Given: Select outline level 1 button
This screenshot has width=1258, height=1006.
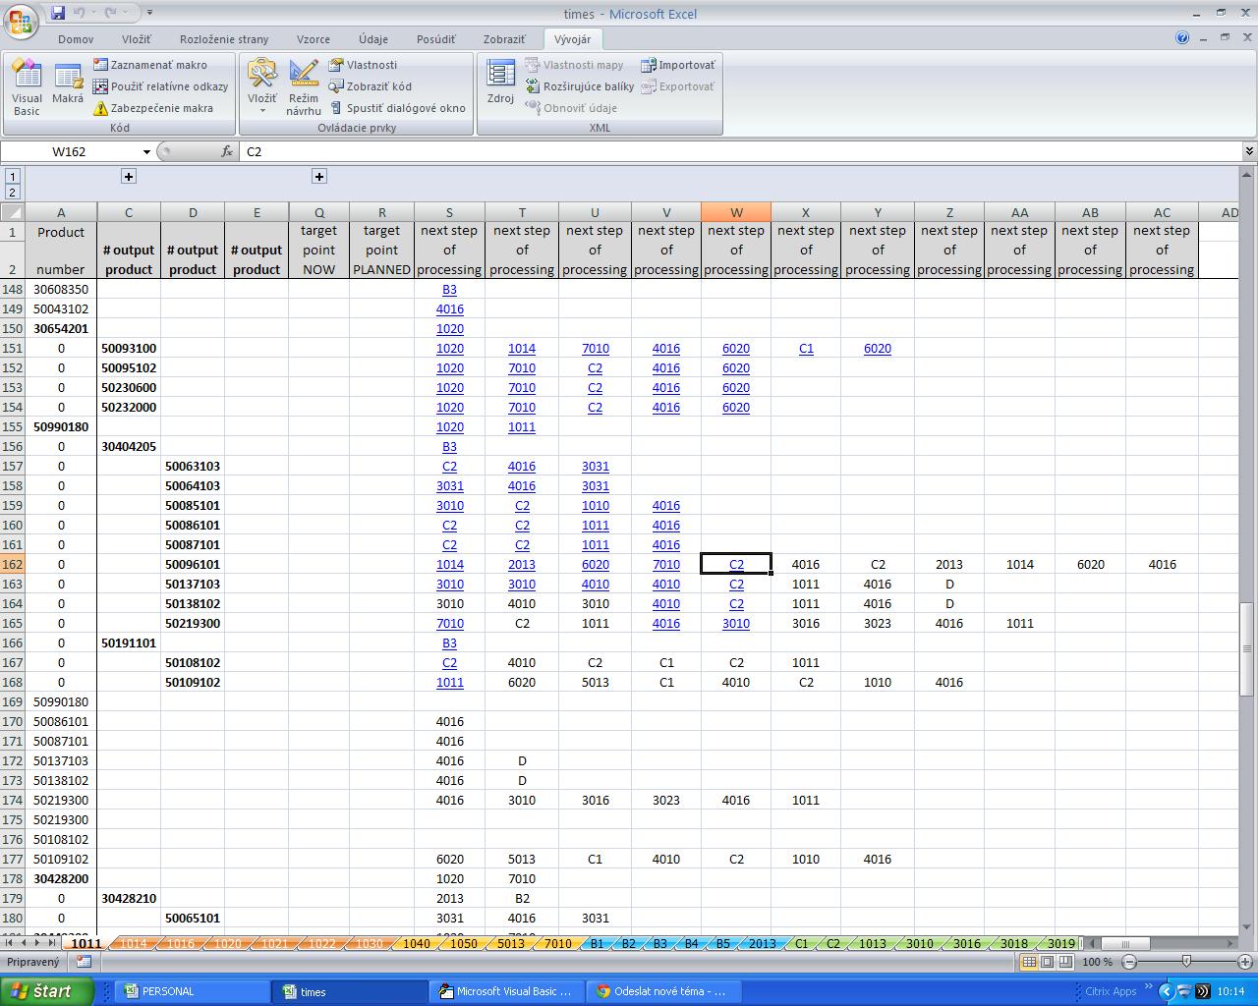Looking at the screenshot, I should pyautogui.click(x=12, y=177).
